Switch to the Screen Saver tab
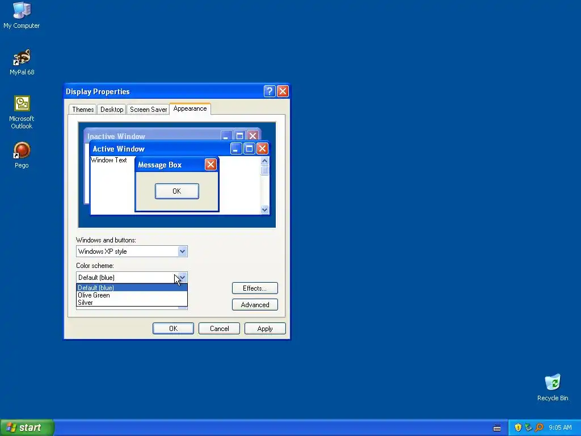This screenshot has width=581, height=436. [148, 110]
